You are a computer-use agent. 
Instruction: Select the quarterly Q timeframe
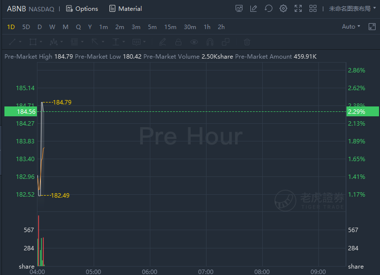click(78, 27)
